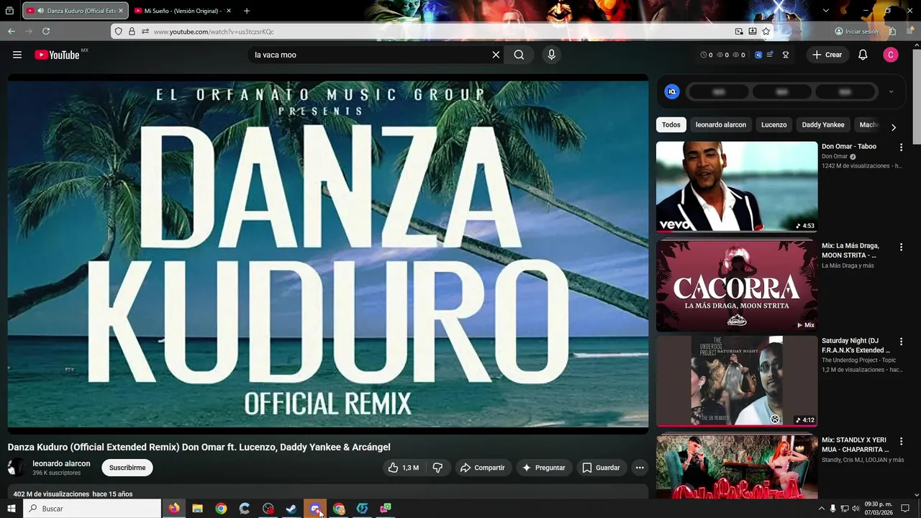The height and width of the screenshot is (518, 921).
Task: Save the video with Guardar
Action: (601, 468)
